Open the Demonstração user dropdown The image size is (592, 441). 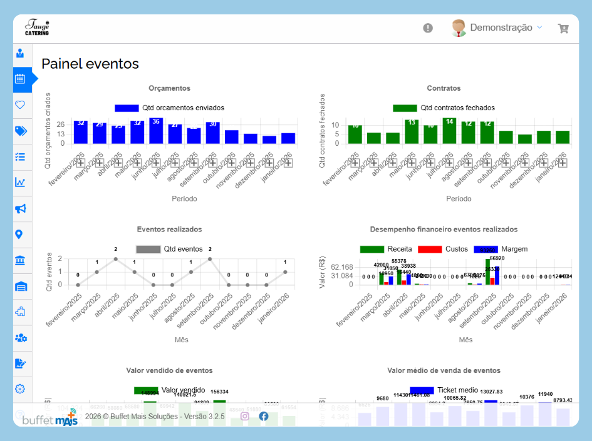pos(497,28)
